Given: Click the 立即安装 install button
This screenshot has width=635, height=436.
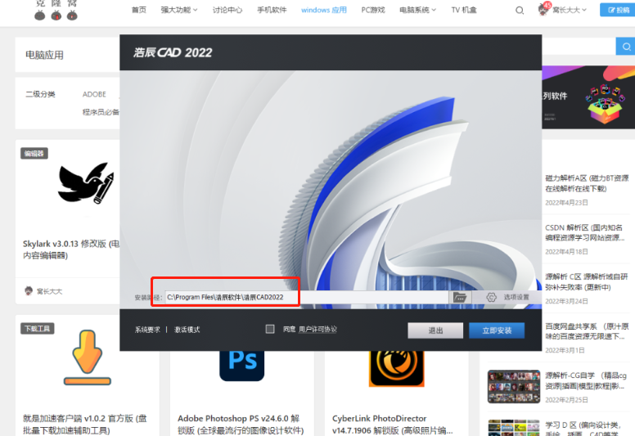Looking at the screenshot, I should tap(497, 330).
